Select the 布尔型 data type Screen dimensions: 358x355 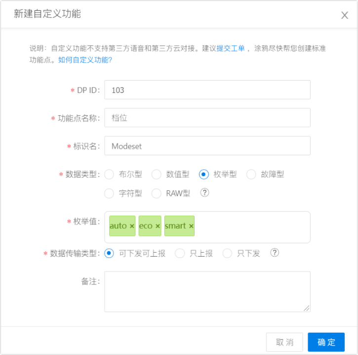[x=110, y=174]
